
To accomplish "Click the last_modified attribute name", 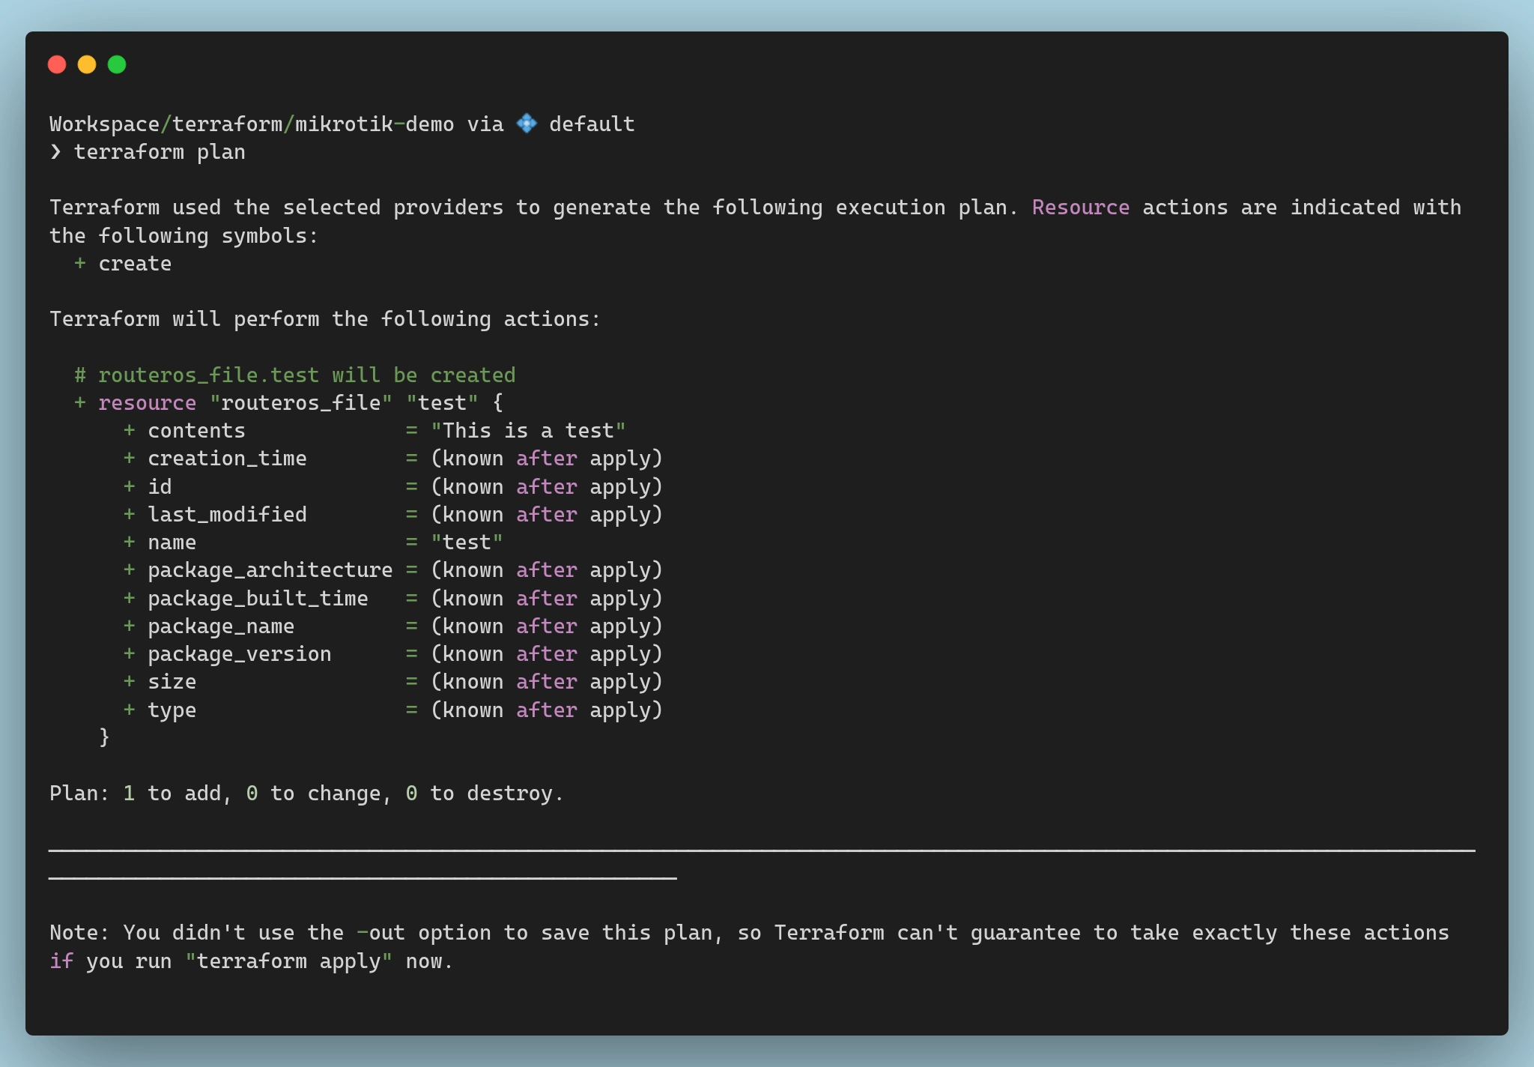I will 227,515.
